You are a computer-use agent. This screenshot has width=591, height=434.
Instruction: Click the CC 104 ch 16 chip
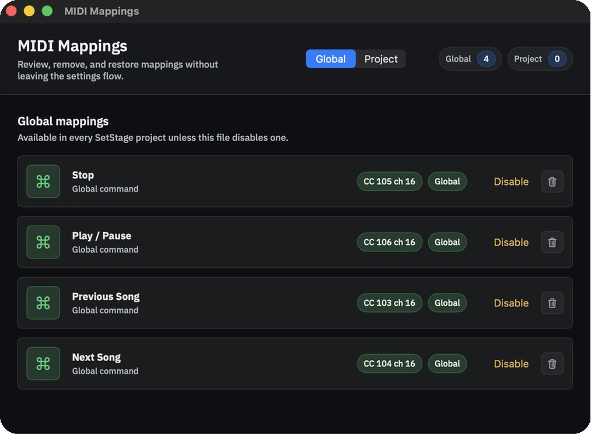point(389,363)
